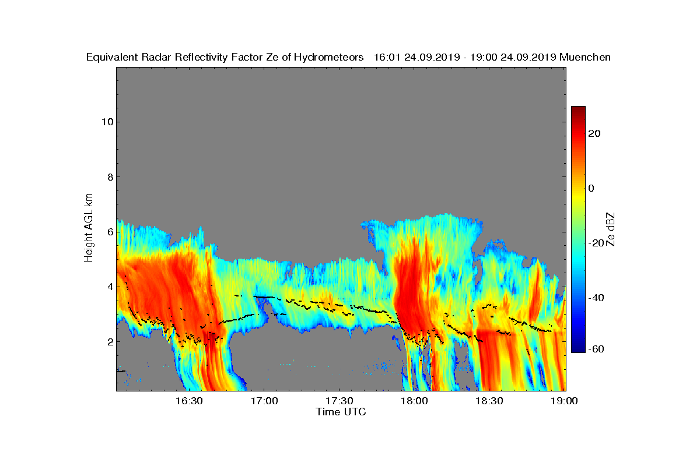This screenshot has height=466, width=700.
Task: Click the colorbar value -20
Action: 596,243
